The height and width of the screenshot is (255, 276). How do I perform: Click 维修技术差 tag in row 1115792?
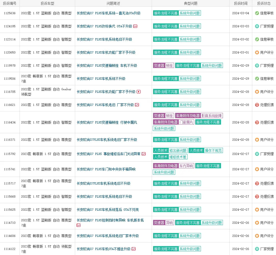coord(178,157)
